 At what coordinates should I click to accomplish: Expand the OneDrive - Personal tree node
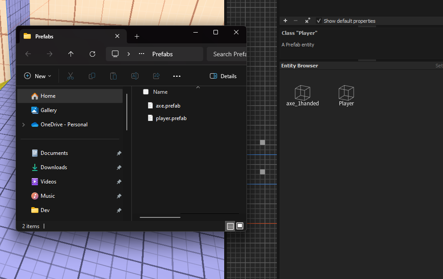[24, 125]
